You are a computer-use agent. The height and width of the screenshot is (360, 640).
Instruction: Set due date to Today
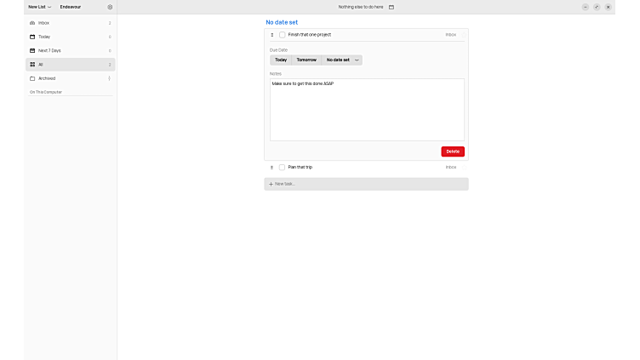pyautogui.click(x=281, y=60)
